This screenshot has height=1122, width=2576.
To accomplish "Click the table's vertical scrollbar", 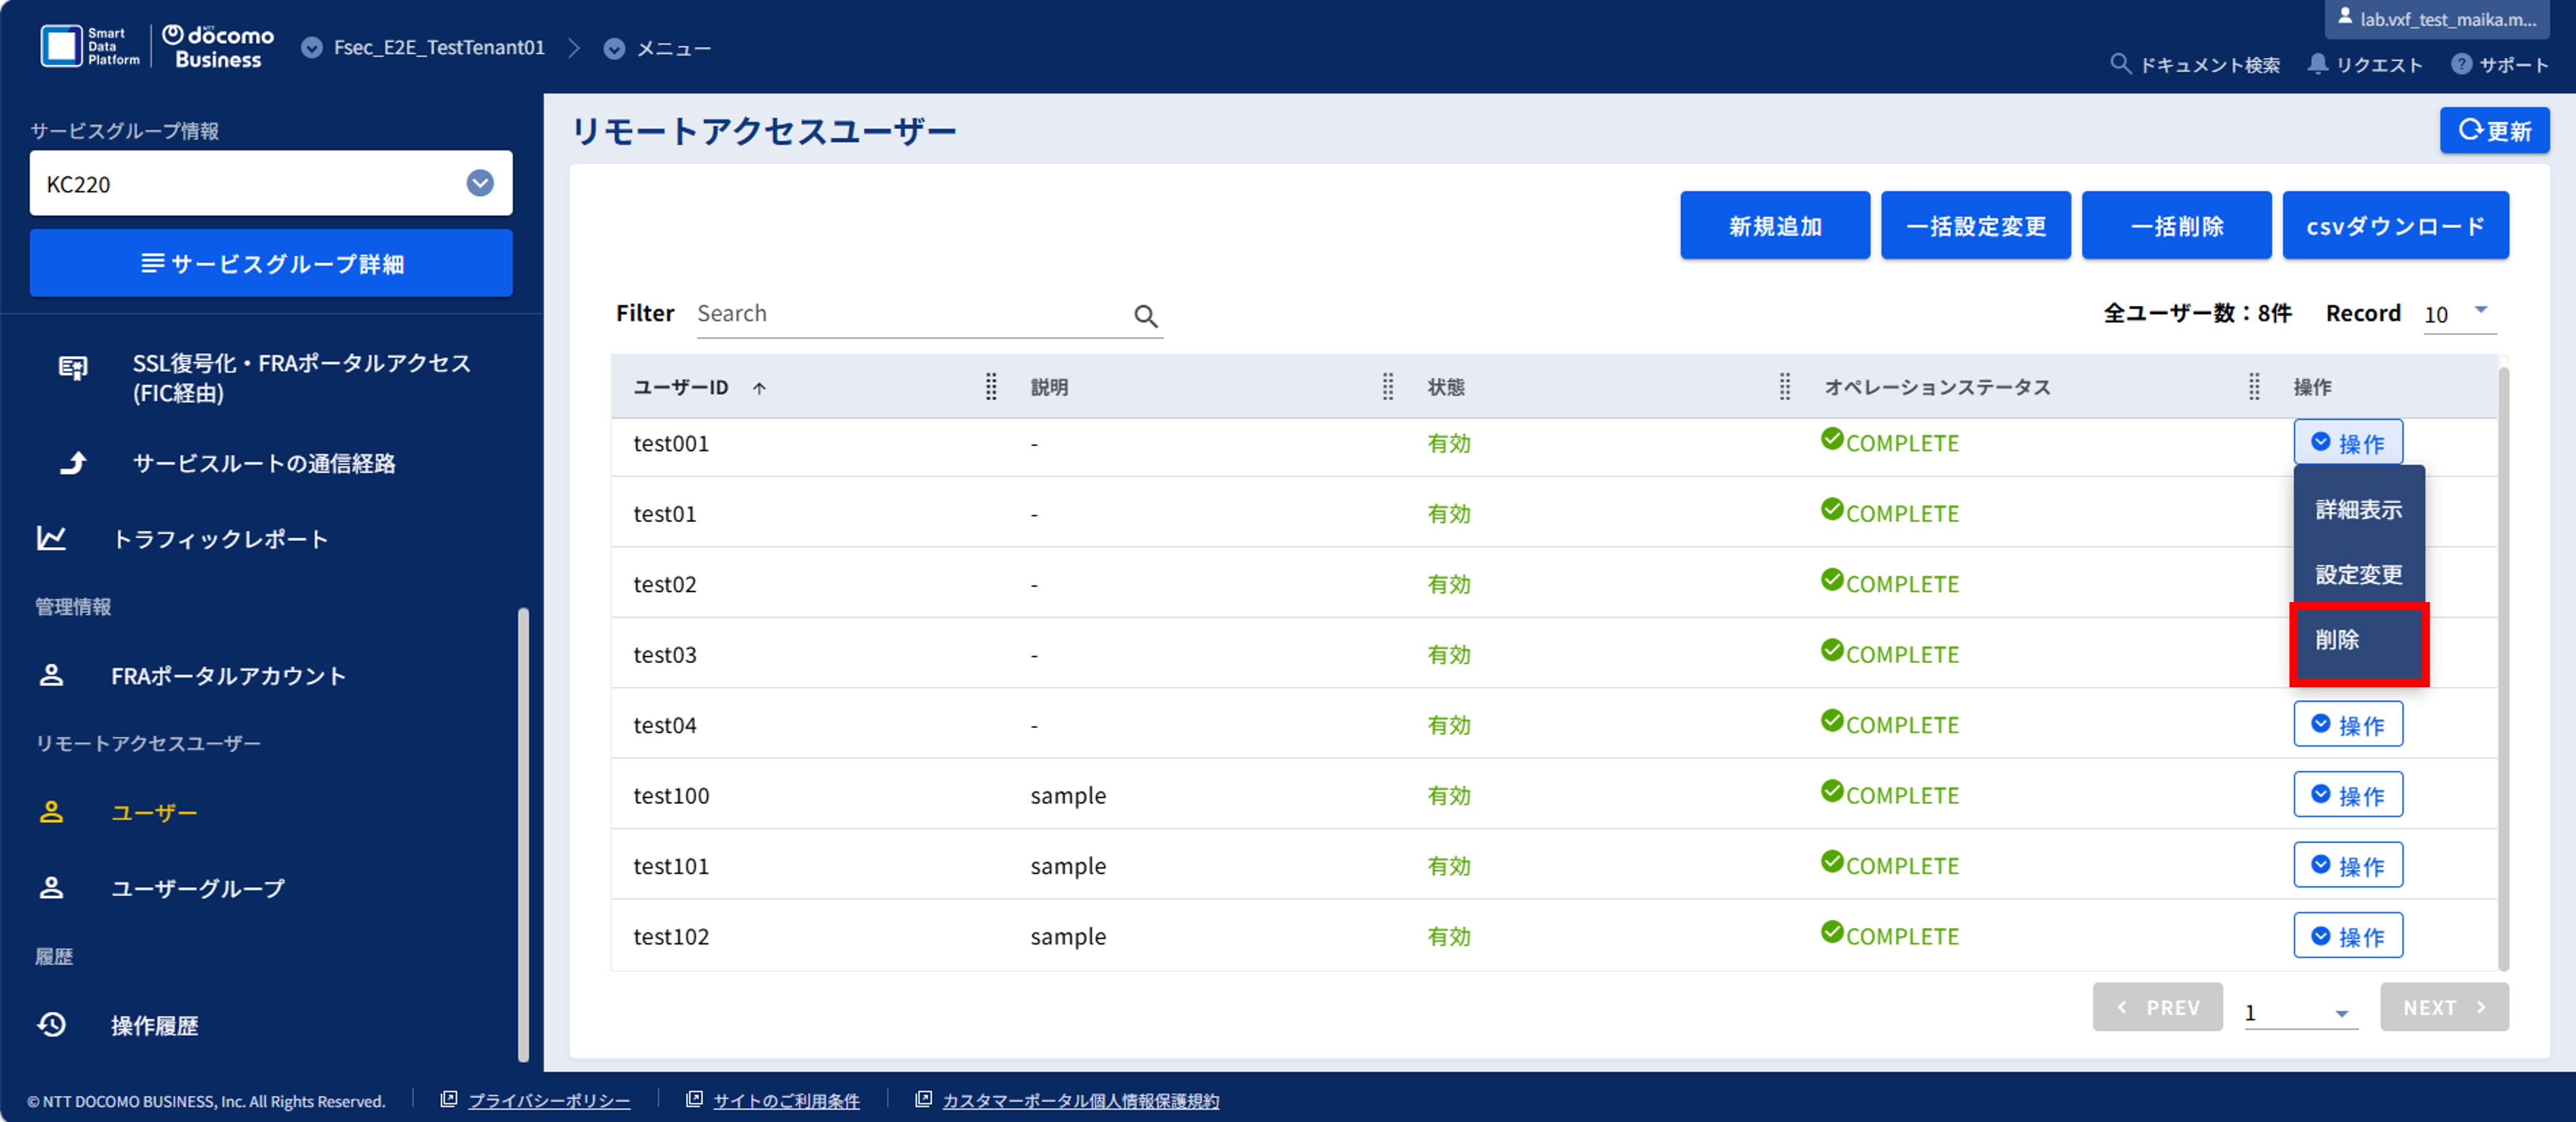I will [2503, 667].
